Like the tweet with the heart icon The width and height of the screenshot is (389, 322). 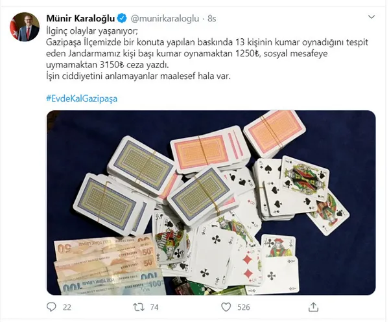(x=226, y=307)
